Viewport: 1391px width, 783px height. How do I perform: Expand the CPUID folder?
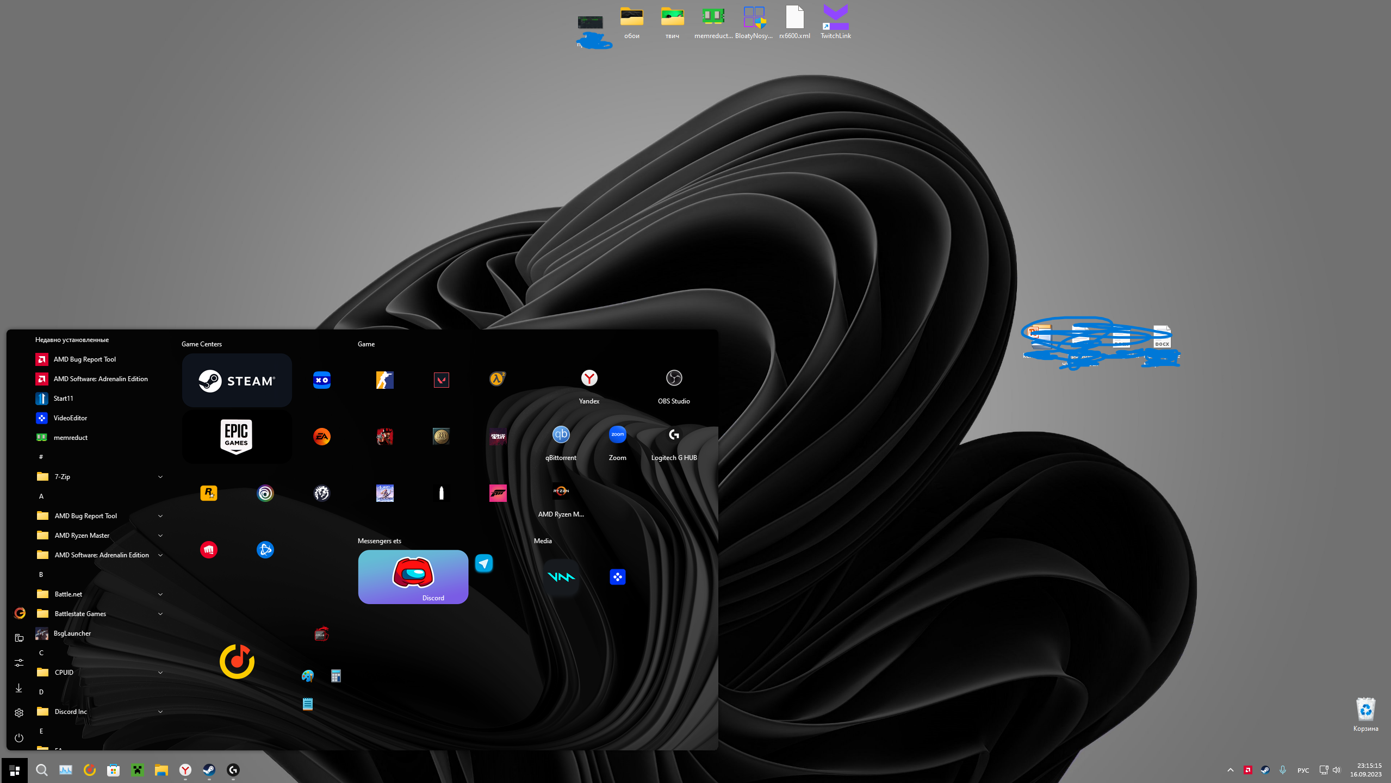(160, 673)
